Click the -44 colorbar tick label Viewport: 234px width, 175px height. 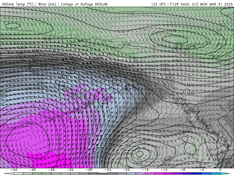pyautogui.click(x=13, y=170)
